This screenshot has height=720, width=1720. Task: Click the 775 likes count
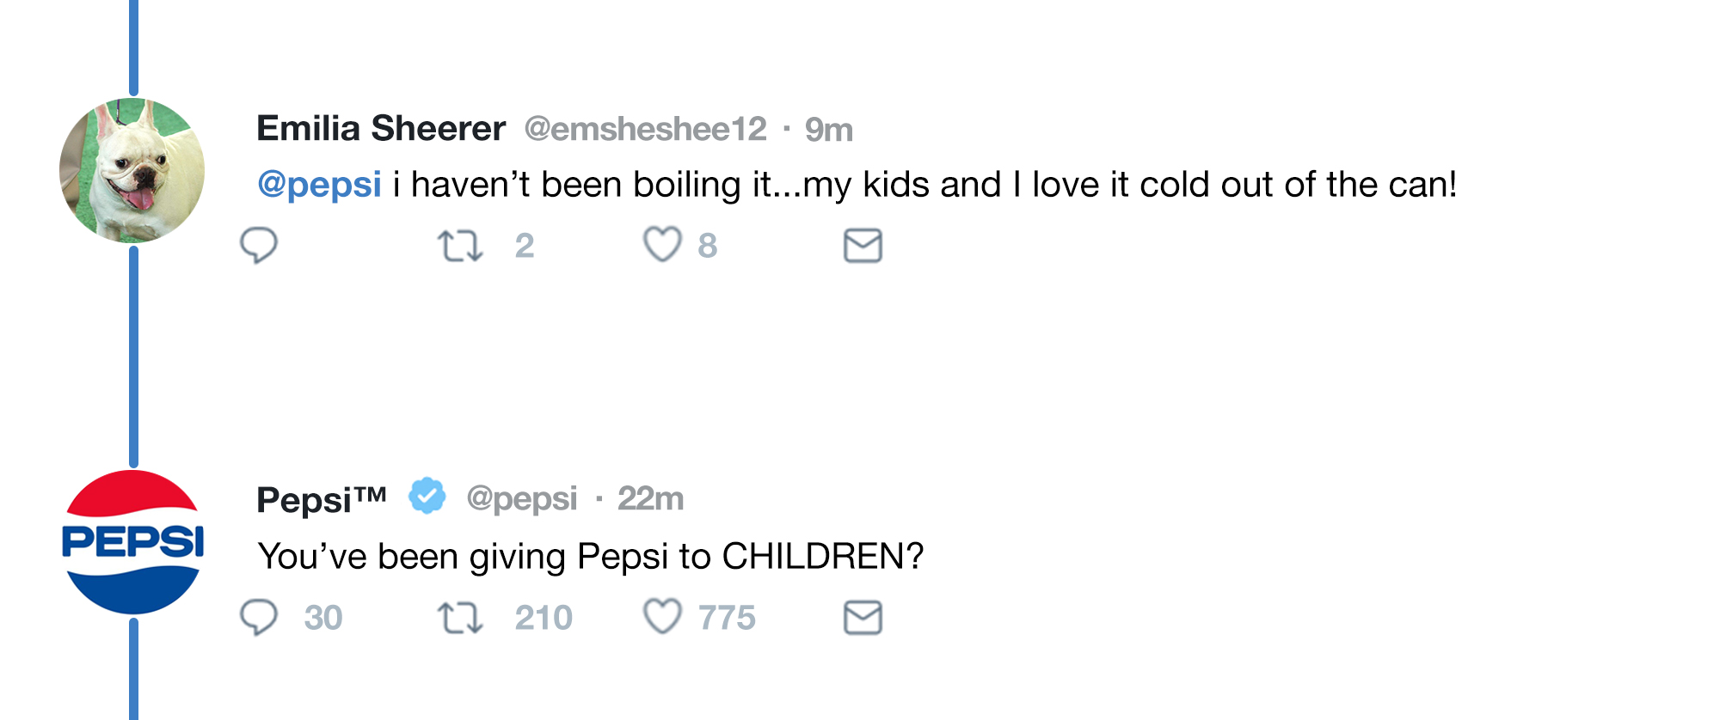(x=727, y=618)
